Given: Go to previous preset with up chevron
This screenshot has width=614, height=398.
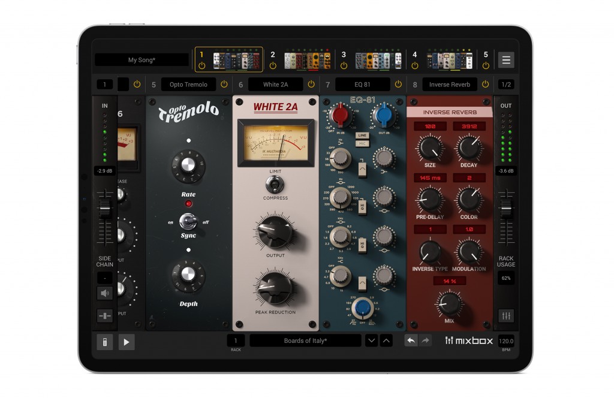Looking at the screenshot, I should (x=386, y=340).
